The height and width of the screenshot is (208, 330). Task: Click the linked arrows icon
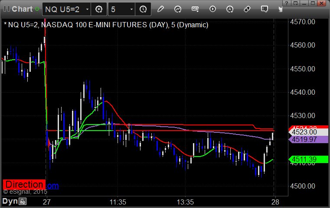[247, 9]
